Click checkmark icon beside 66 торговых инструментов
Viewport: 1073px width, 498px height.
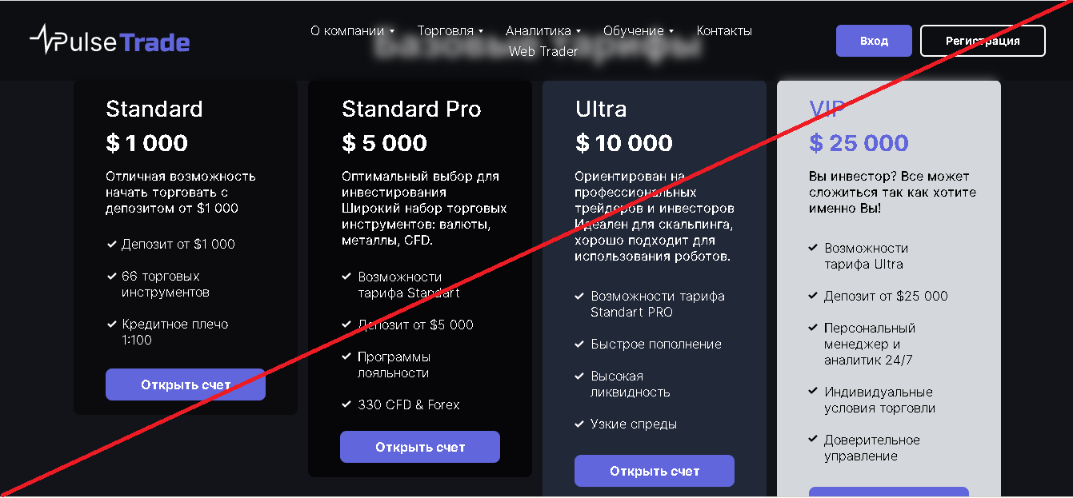(111, 276)
